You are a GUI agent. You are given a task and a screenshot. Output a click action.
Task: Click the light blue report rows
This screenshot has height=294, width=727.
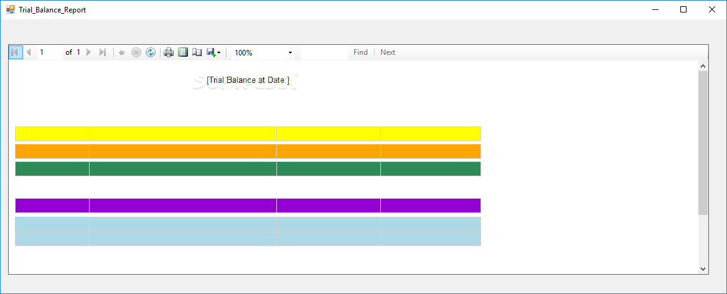(248, 231)
